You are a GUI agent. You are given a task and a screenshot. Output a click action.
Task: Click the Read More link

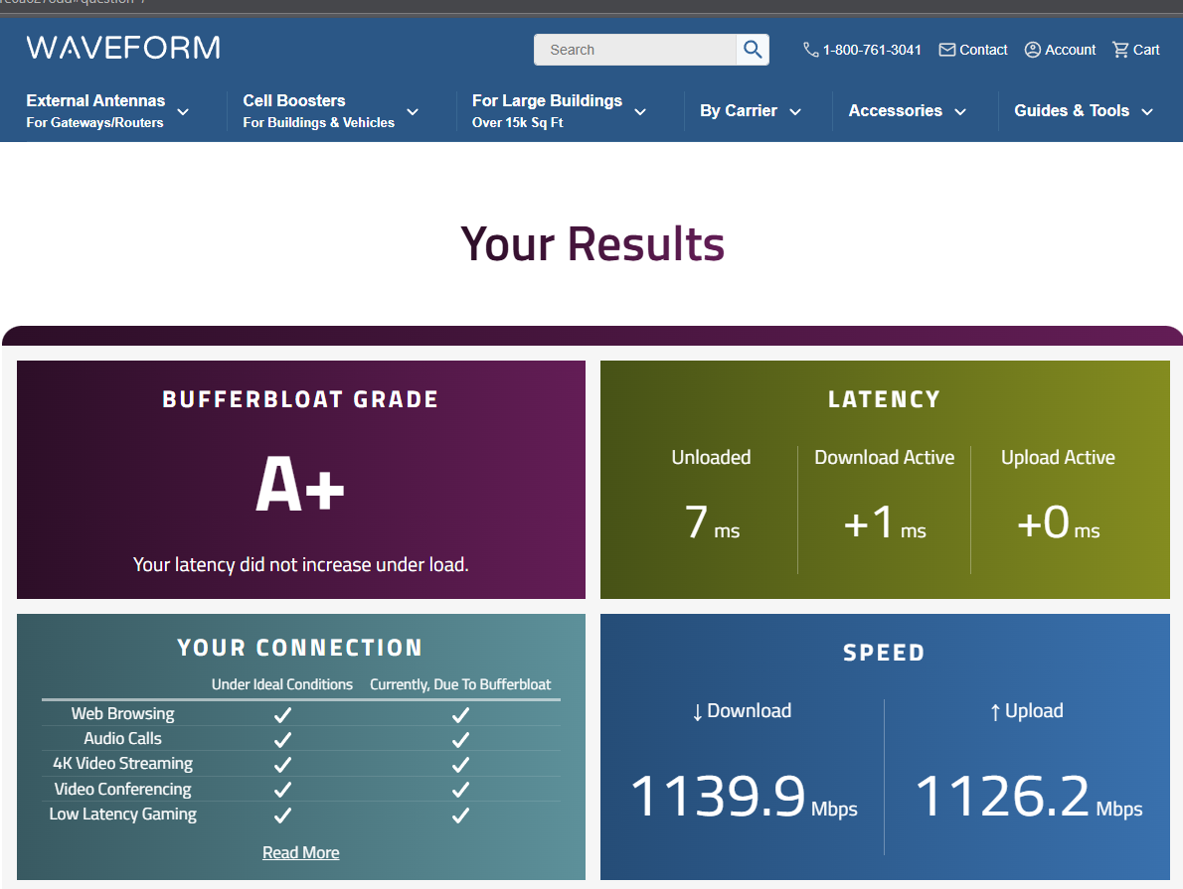[x=300, y=852]
